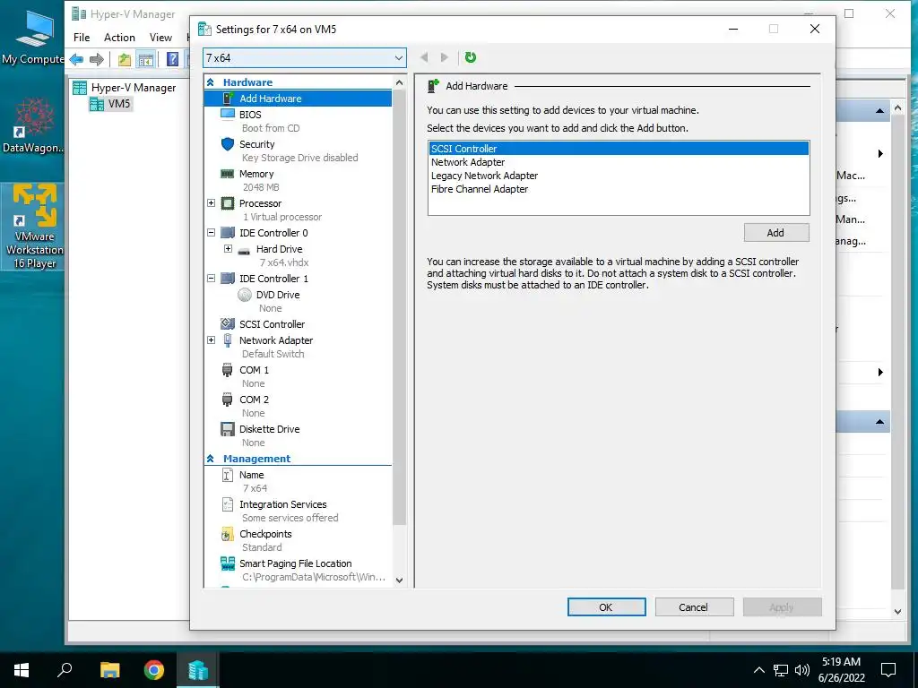The height and width of the screenshot is (688, 918).
Task: Select the DataWagon desktop shortcut
Action: pos(34,126)
